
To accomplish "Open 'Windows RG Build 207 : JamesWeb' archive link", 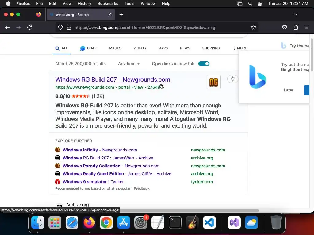I will coord(108,158).
